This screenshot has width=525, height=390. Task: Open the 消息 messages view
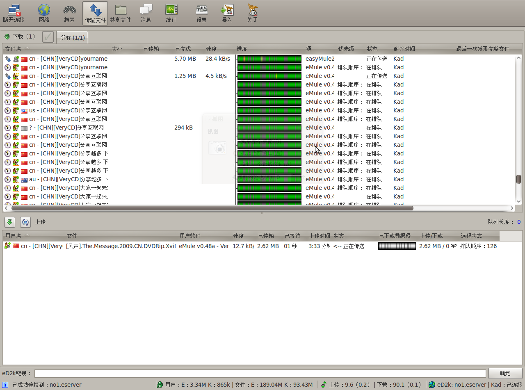[146, 13]
